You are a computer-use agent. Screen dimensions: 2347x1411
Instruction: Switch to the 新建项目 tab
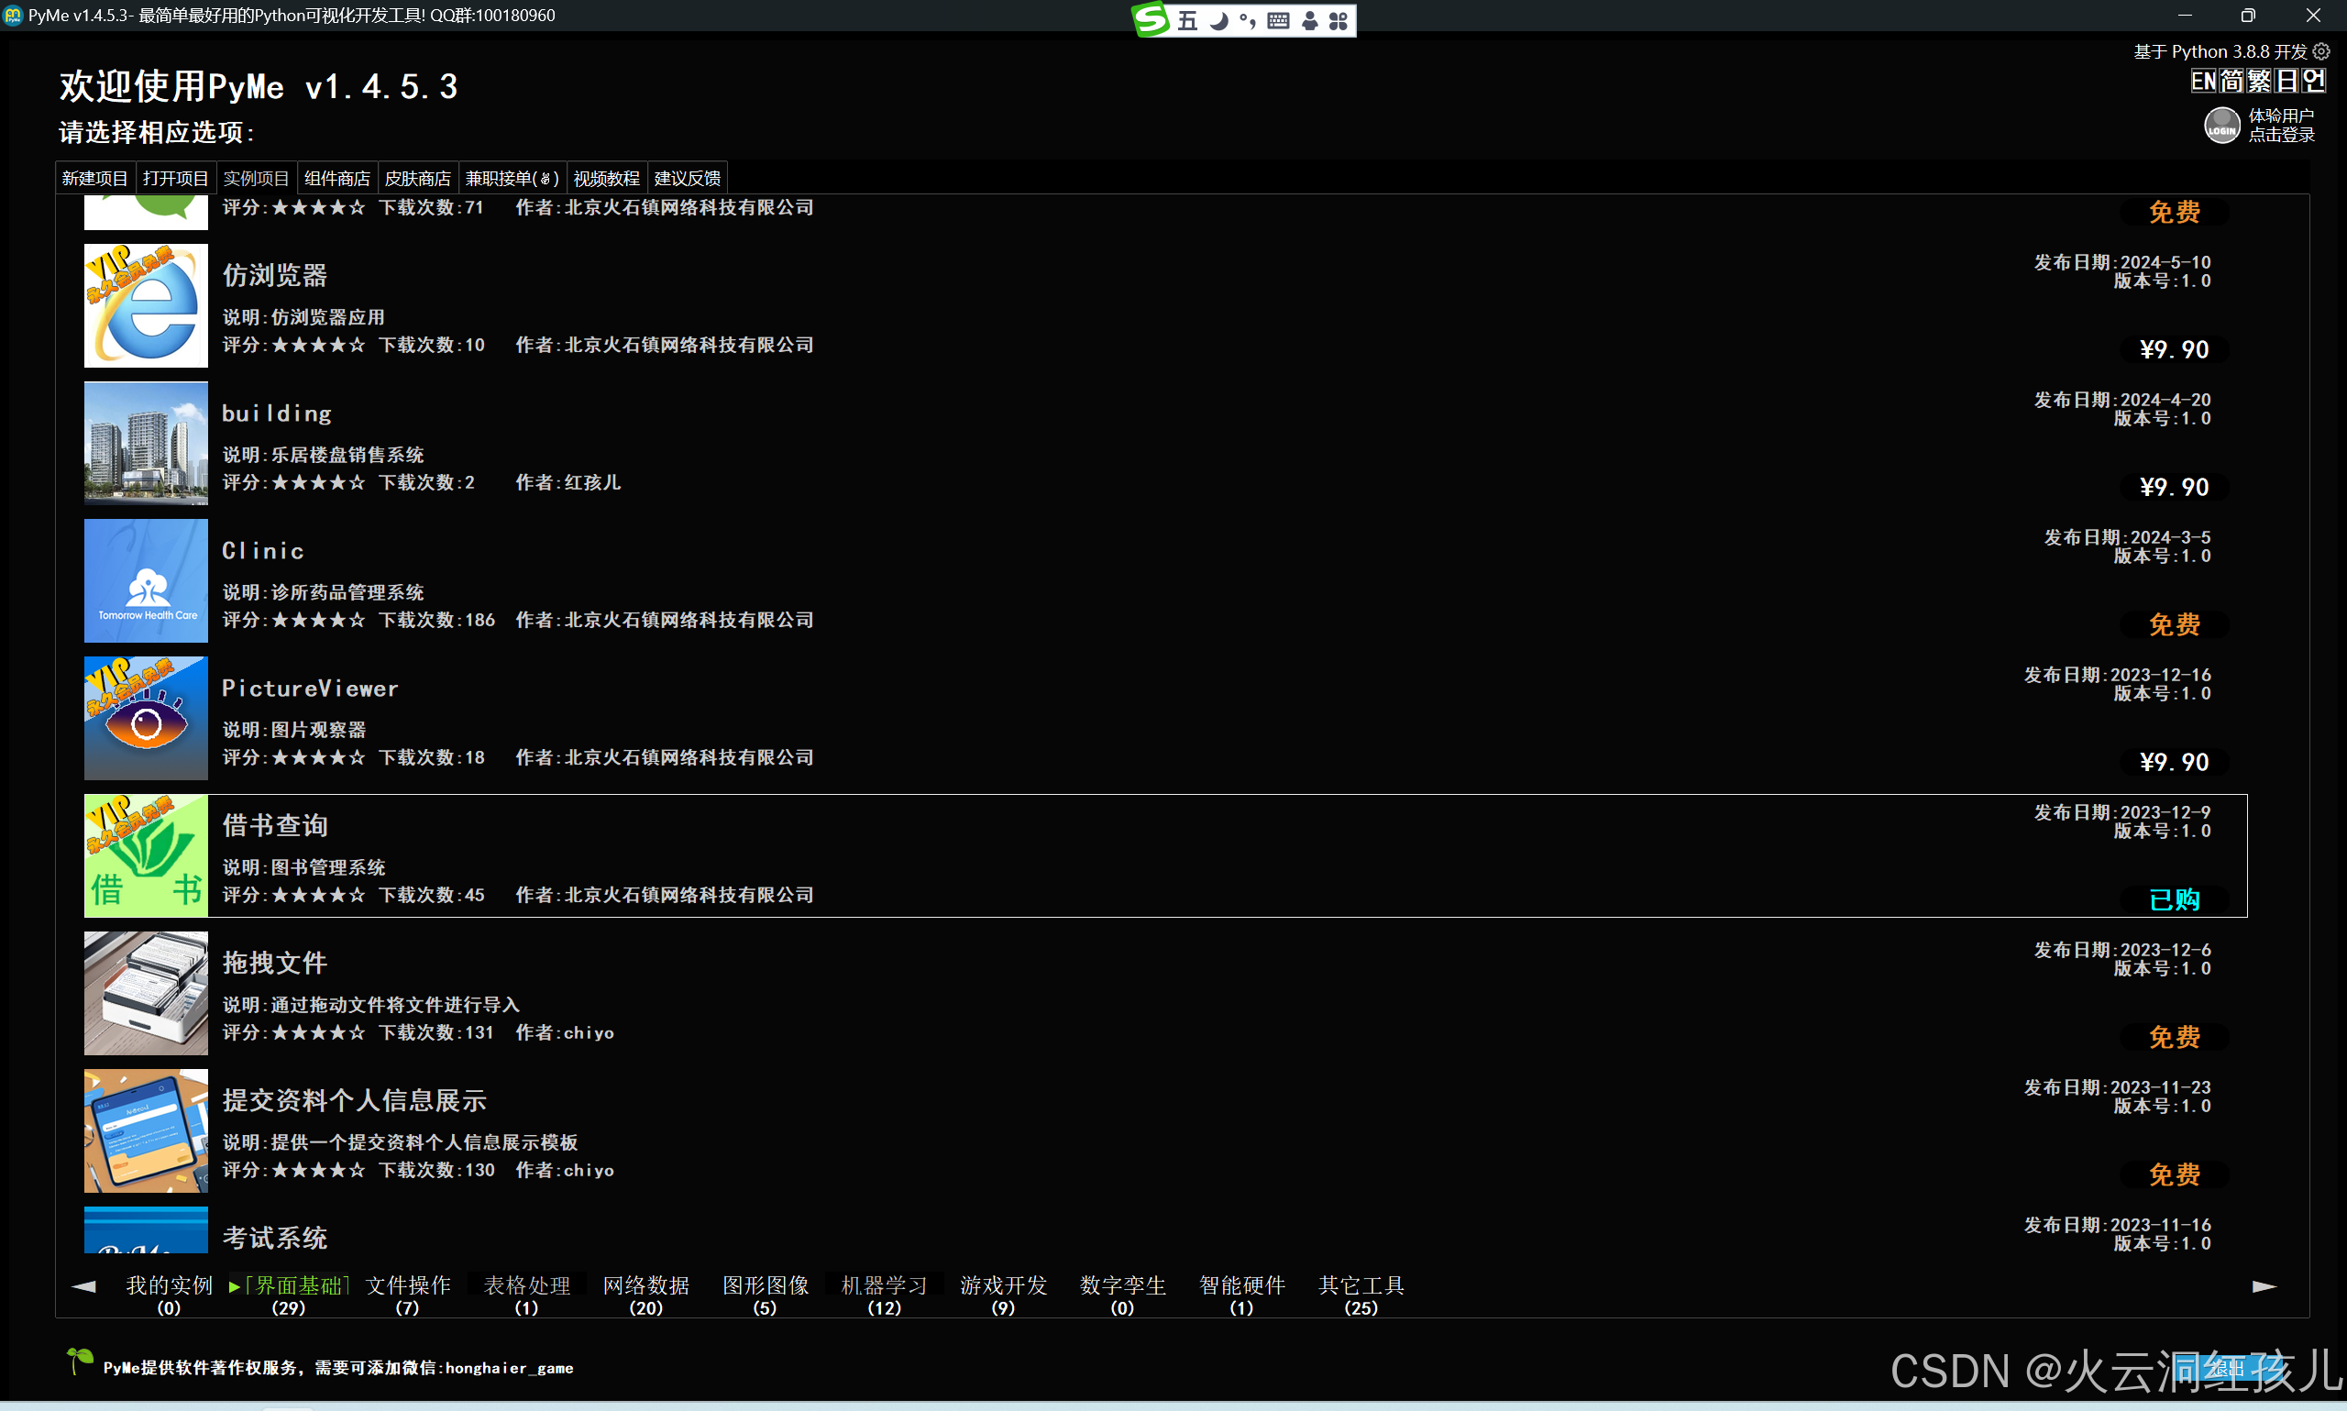point(94,179)
